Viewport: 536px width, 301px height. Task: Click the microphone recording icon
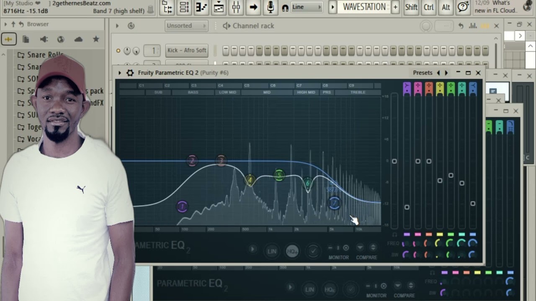click(271, 7)
